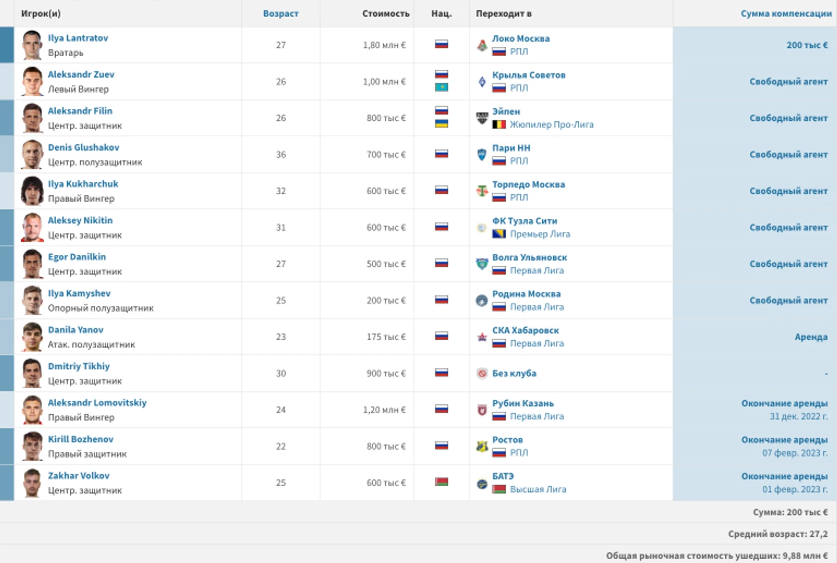Click the Нац. column header
The height and width of the screenshot is (563, 837).
(x=441, y=14)
